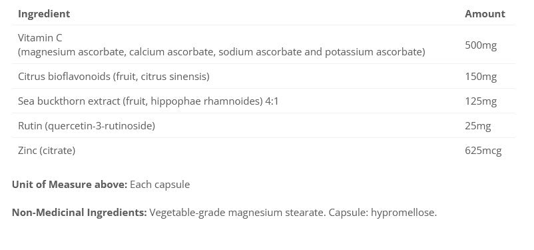Screen dimensions: 534x250
Task: Click the Rutin (quercetin-3-rutinoside) row text
Action: [87, 126]
